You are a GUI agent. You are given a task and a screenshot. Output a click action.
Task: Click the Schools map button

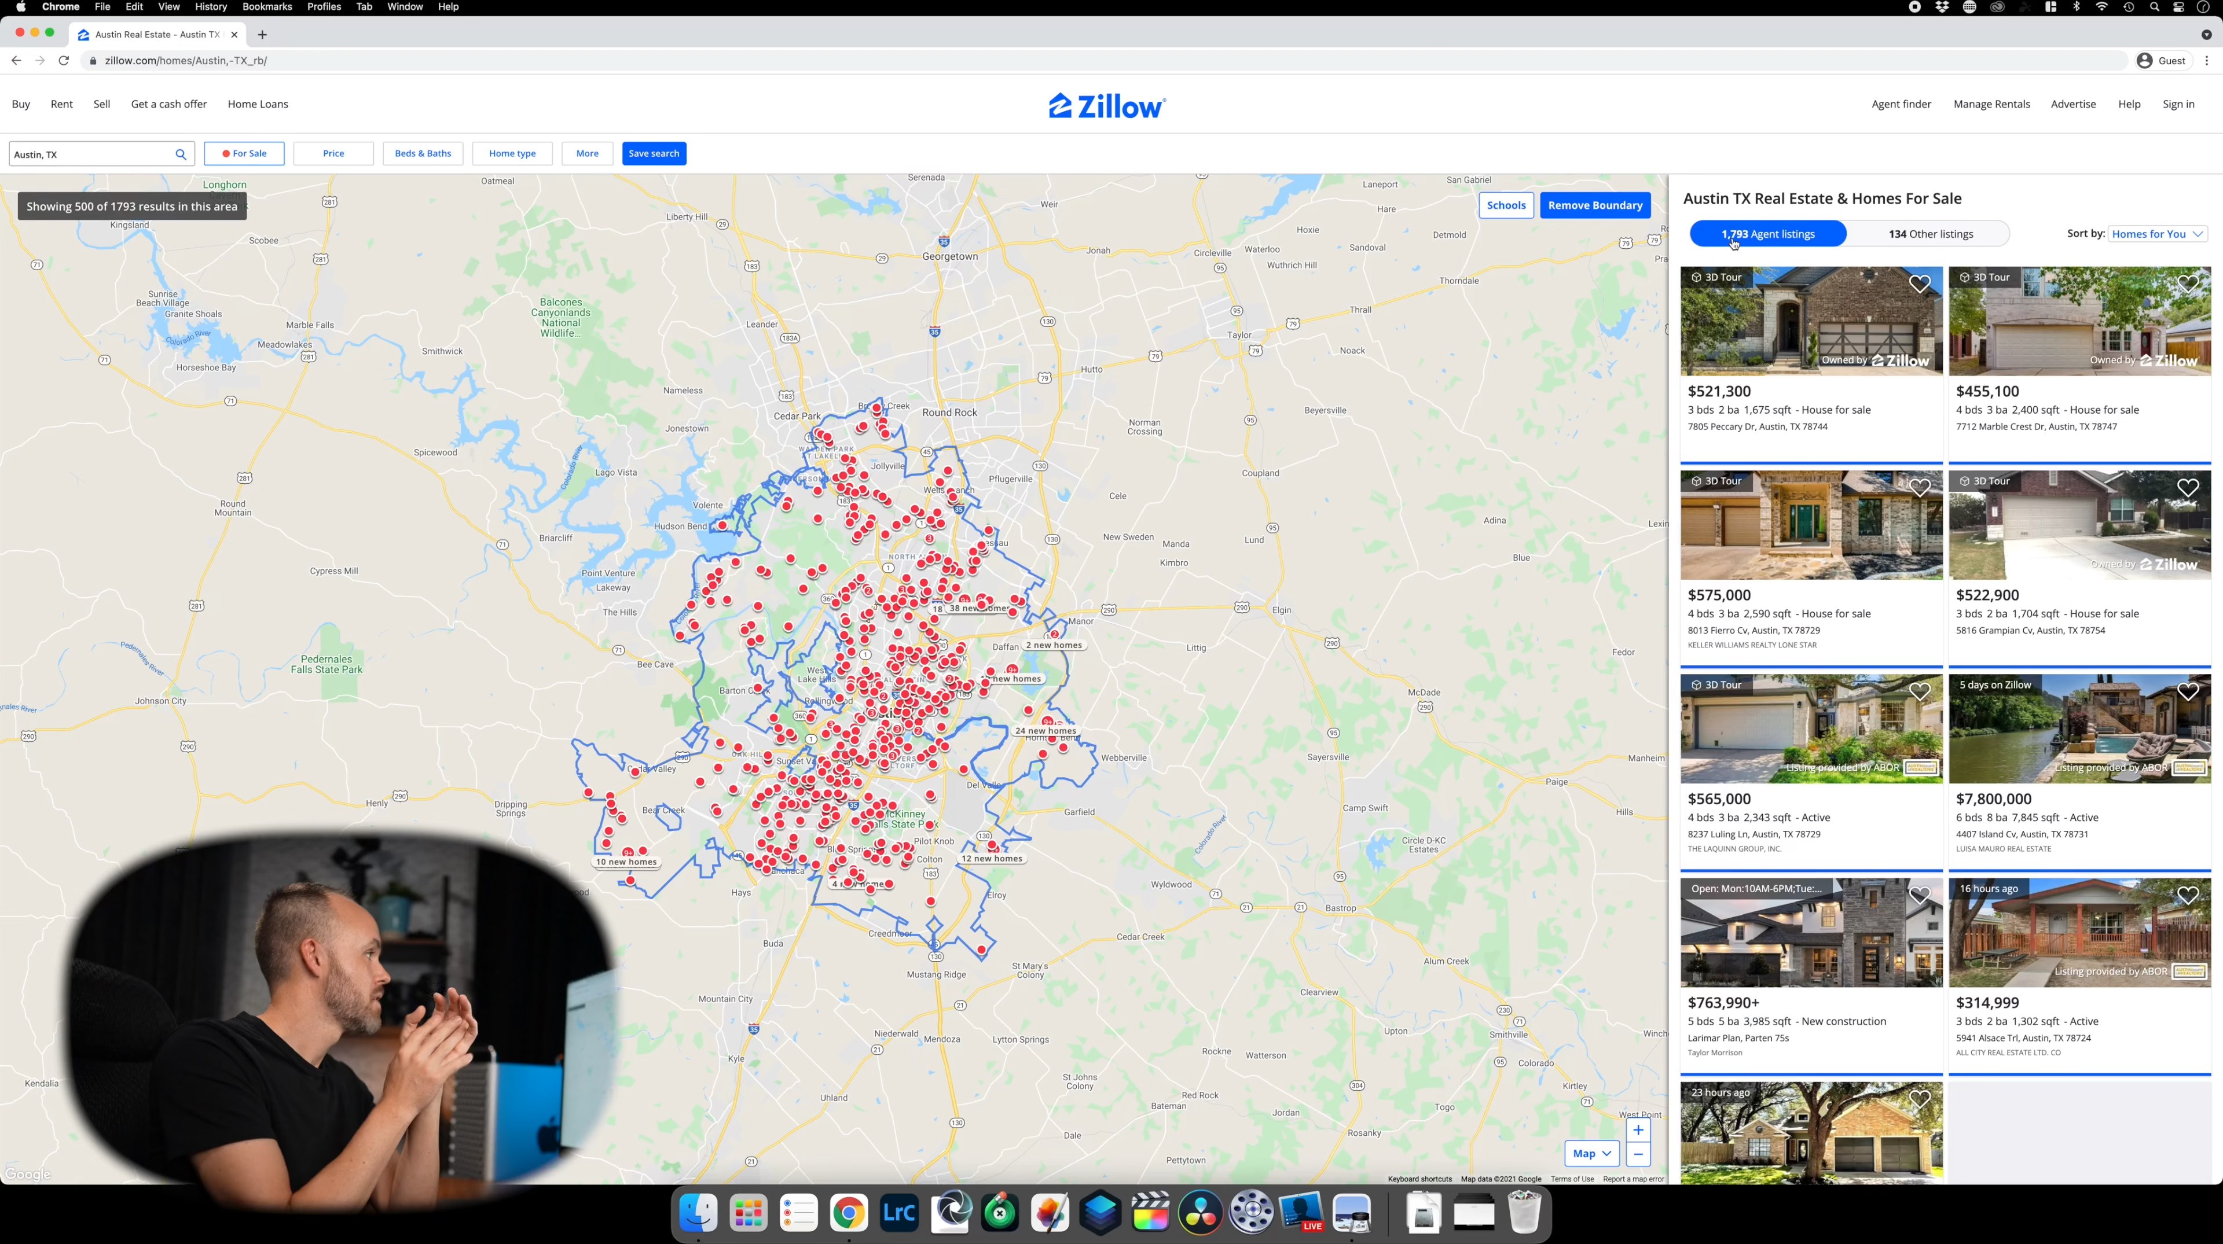point(1506,205)
